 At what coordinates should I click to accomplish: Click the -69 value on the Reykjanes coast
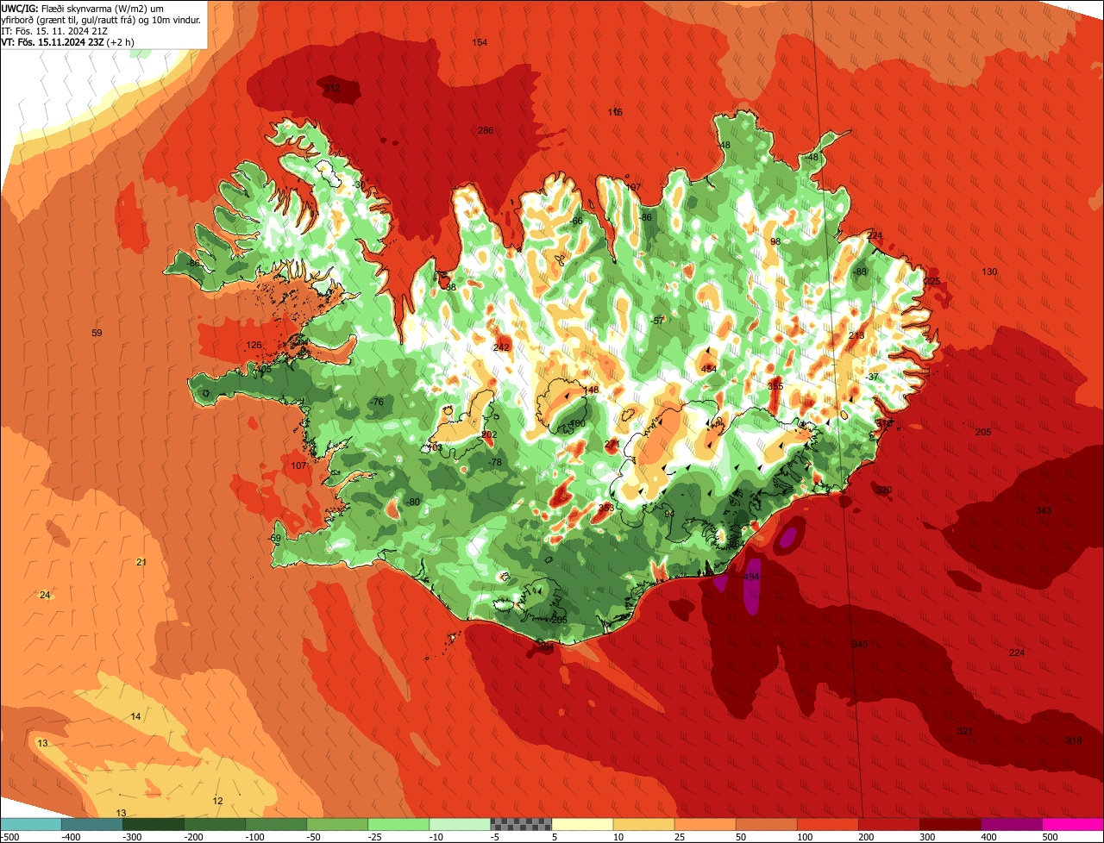tap(275, 538)
